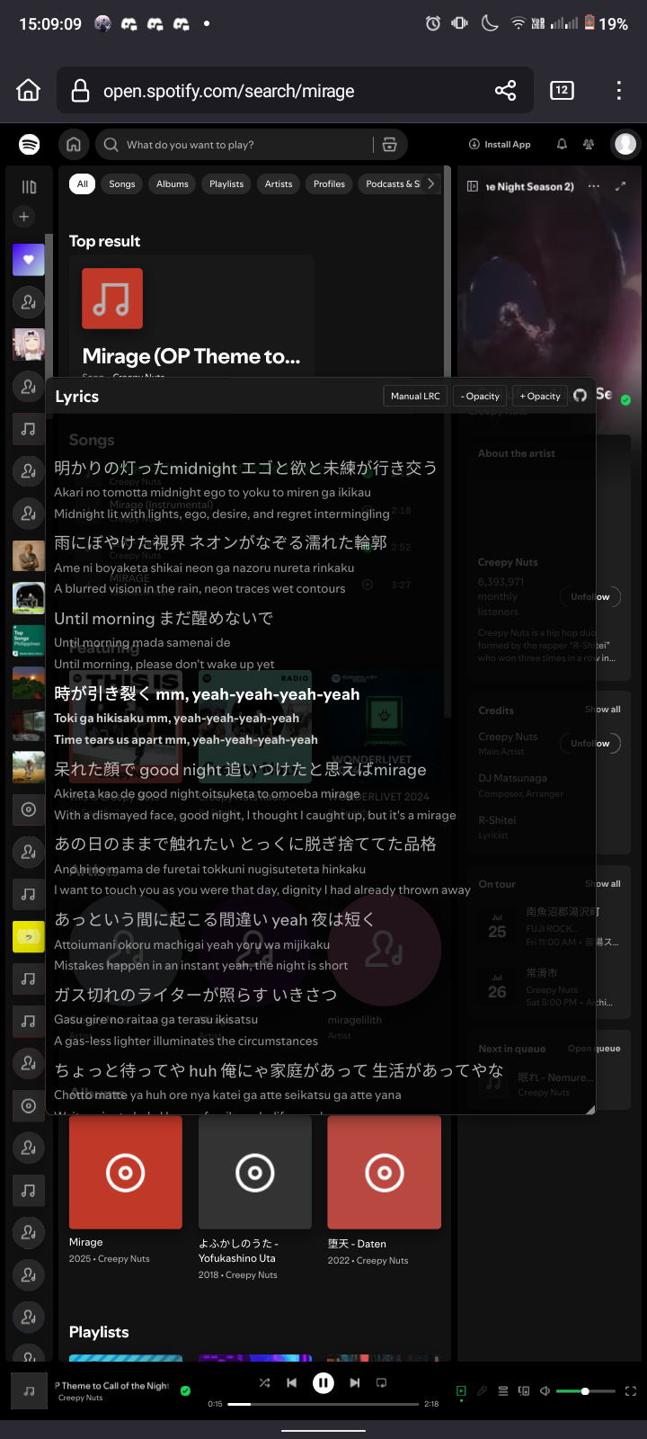Click the Spotify logo
Screen dimensions: 647x1439
[x=29, y=144]
